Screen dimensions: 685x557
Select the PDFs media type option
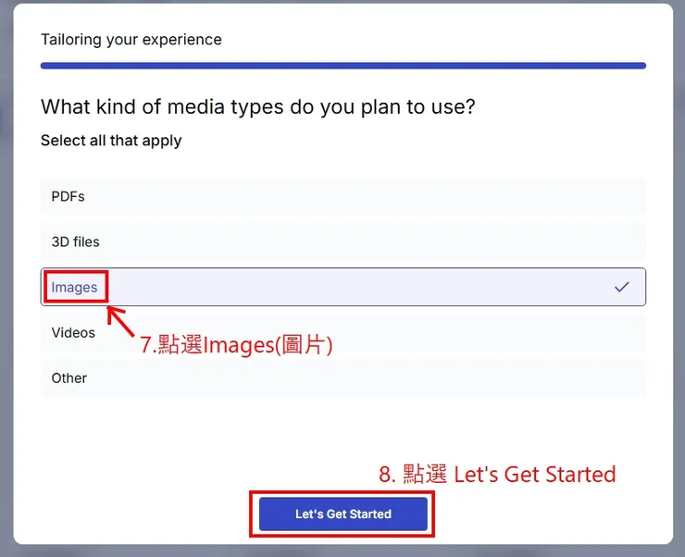click(x=342, y=196)
